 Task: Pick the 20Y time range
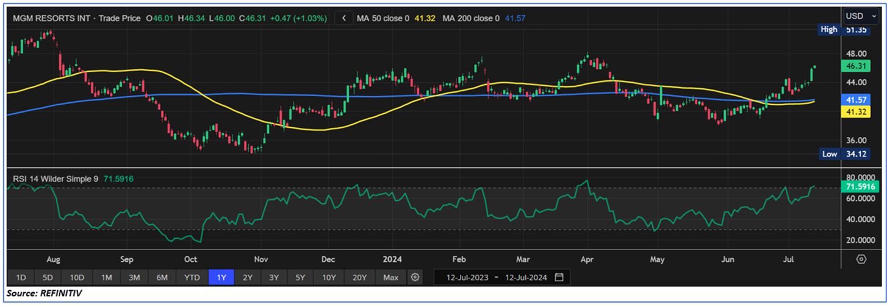click(x=359, y=278)
